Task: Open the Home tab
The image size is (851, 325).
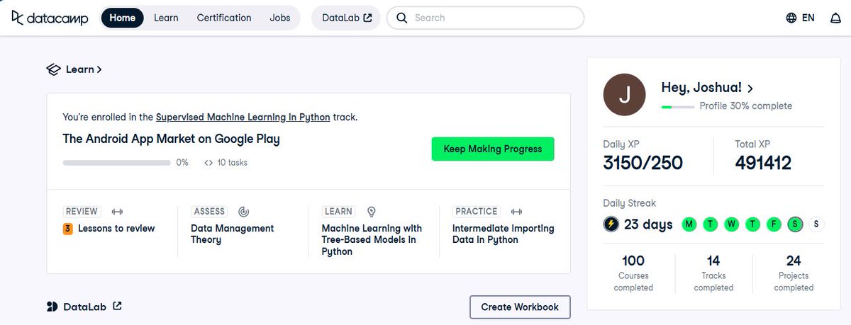Action: click(122, 18)
